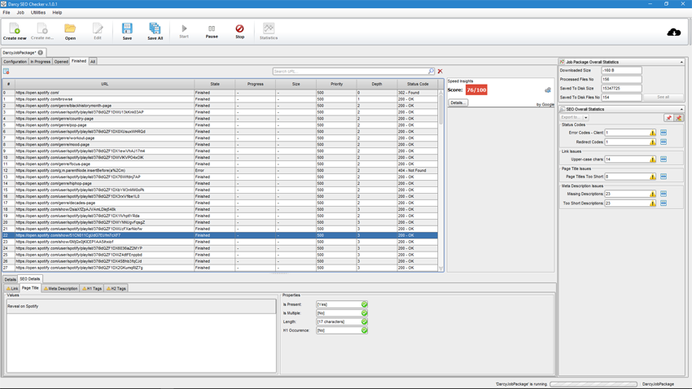Image resolution: width=692 pixels, height=389 pixels.
Task: Open the H1 Tags tab
Action: point(92,288)
